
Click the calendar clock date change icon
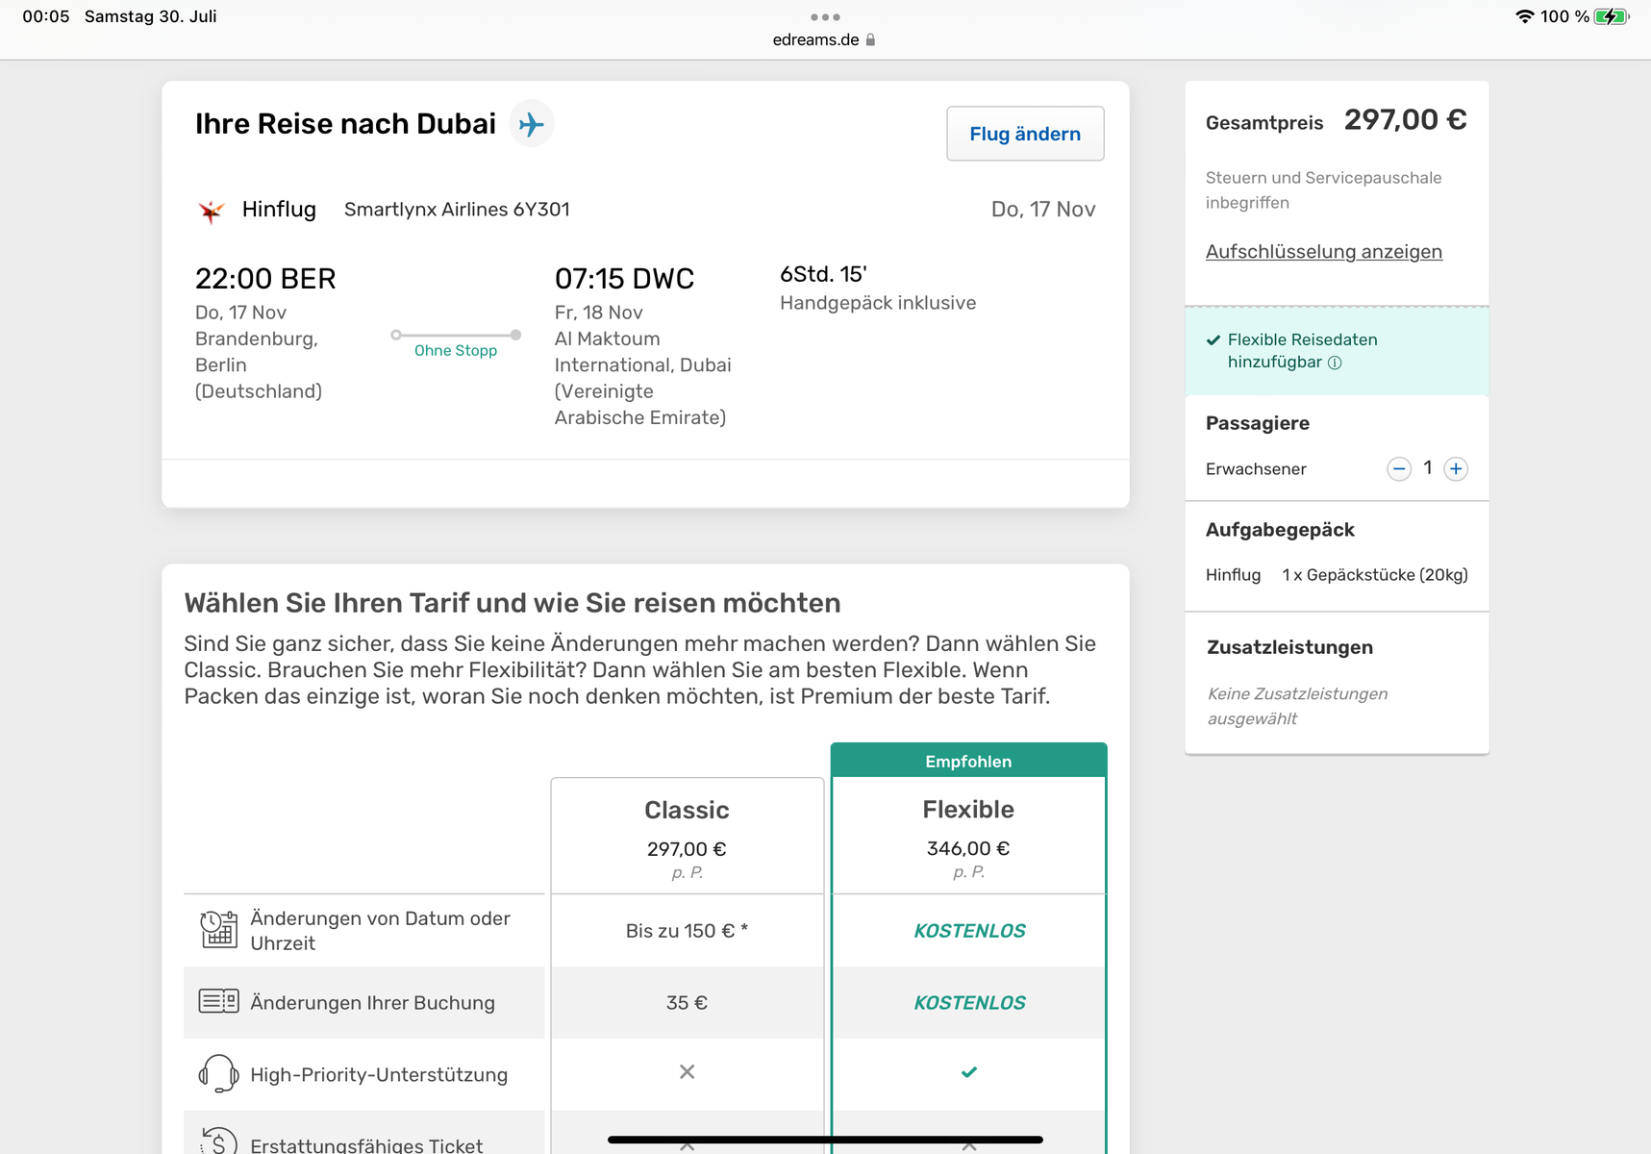[218, 930]
